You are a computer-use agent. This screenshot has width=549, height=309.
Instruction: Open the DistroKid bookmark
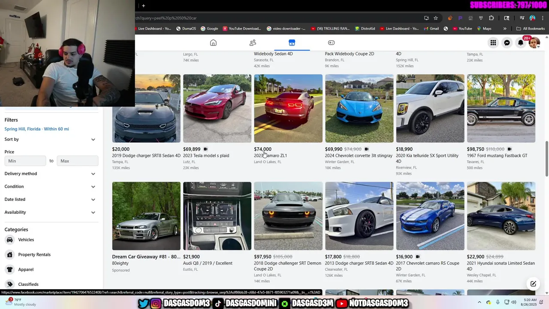365,29
